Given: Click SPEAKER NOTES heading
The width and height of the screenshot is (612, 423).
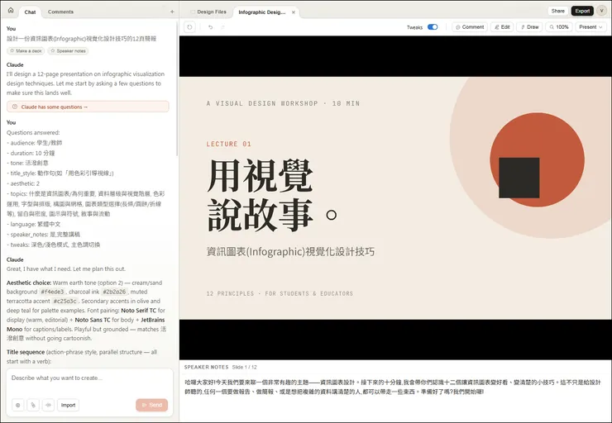Looking at the screenshot, I should click(x=206, y=368).
